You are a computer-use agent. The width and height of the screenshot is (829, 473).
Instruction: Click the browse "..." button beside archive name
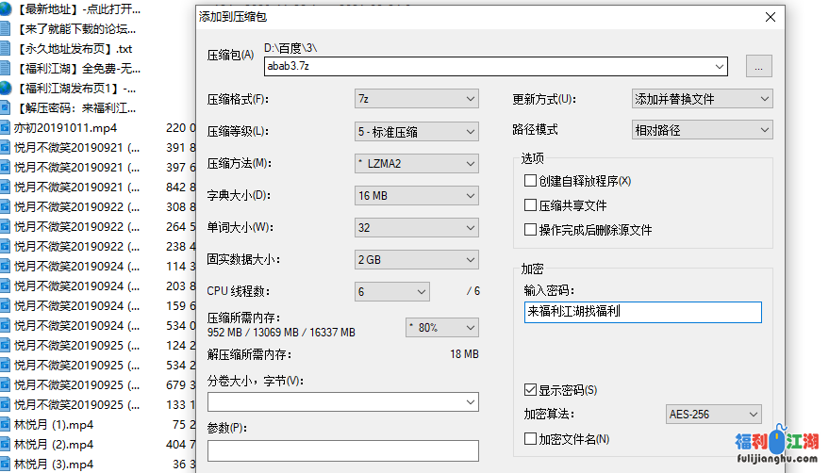pyautogui.click(x=759, y=66)
